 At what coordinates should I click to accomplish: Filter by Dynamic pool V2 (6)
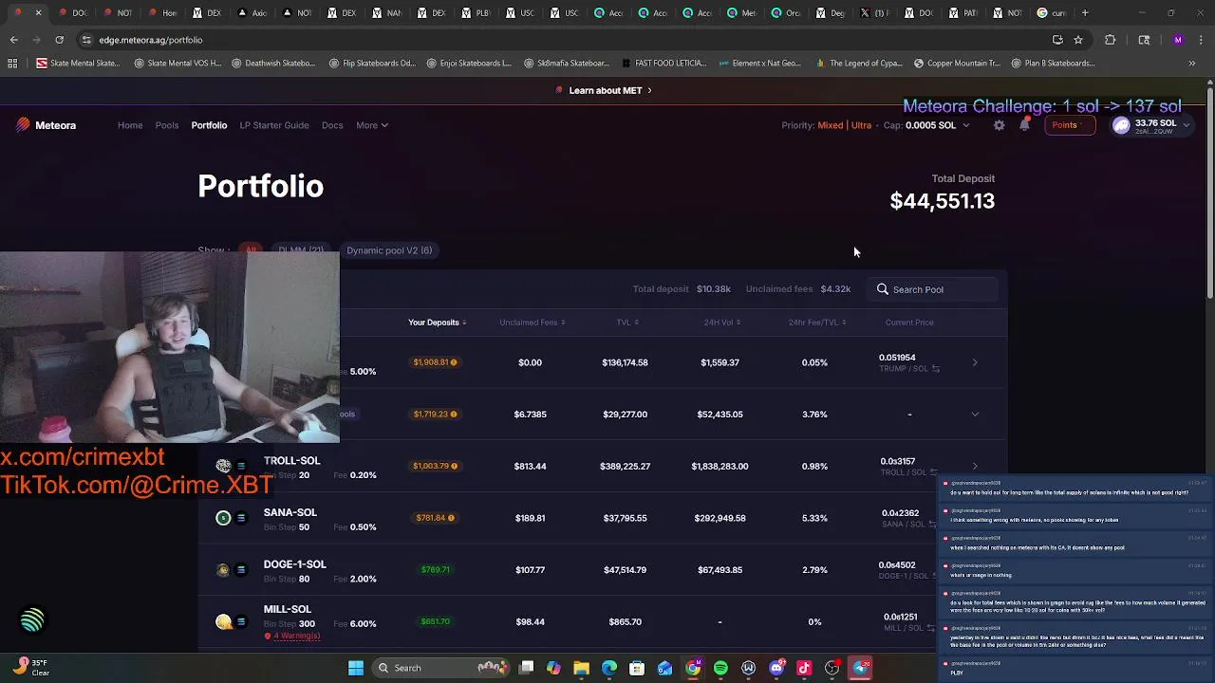pos(389,250)
